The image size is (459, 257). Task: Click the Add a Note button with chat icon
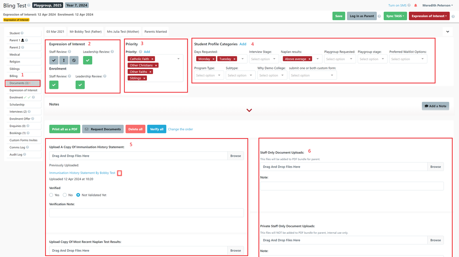click(435, 106)
